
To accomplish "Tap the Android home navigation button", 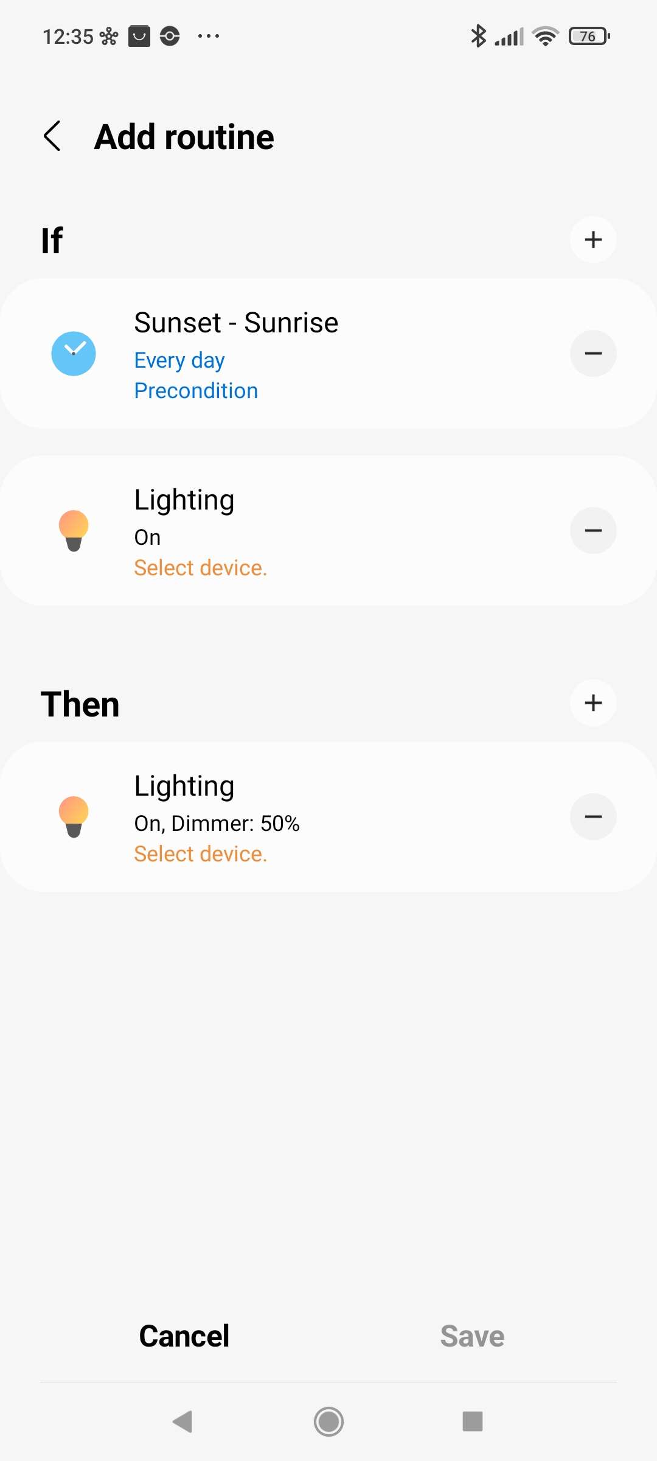I will [x=328, y=1422].
